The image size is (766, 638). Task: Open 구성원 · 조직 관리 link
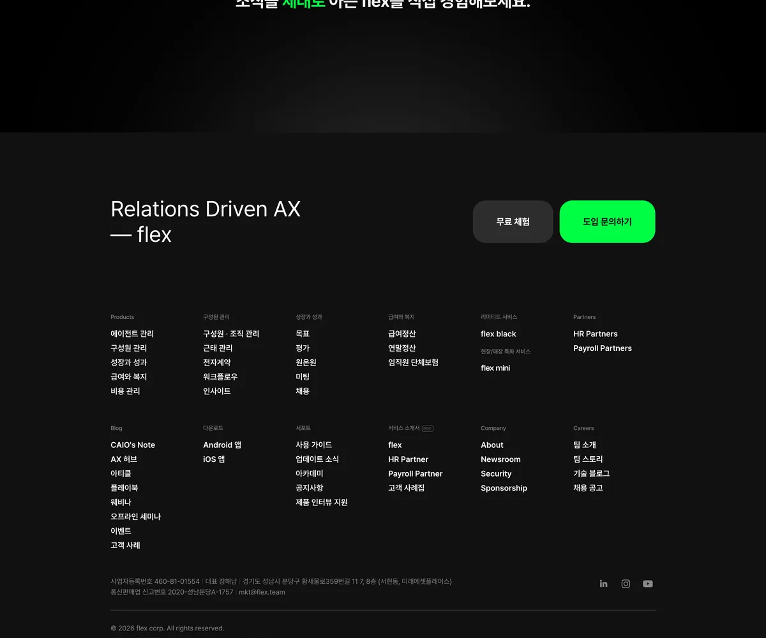231,334
